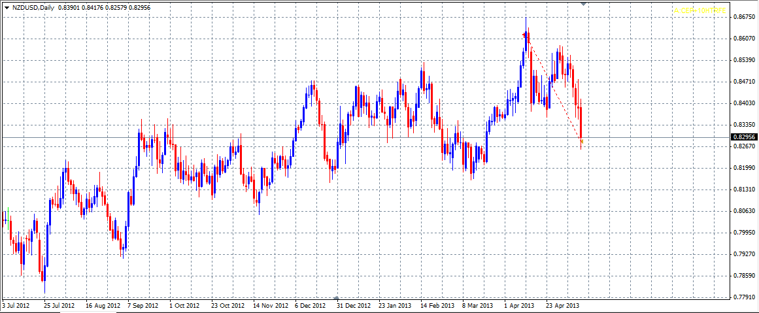Screen dimensions: 759x313
Task: Click the 23 Apr 2013 date label
Action: click(563, 305)
